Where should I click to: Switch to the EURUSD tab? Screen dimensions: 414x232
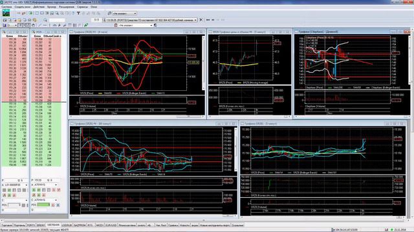[x=111, y=225]
